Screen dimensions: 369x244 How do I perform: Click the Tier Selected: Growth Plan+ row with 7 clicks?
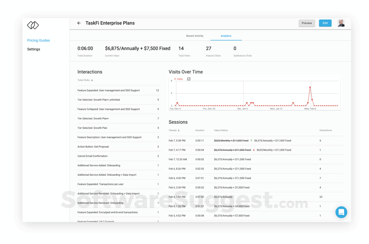(x=119, y=119)
